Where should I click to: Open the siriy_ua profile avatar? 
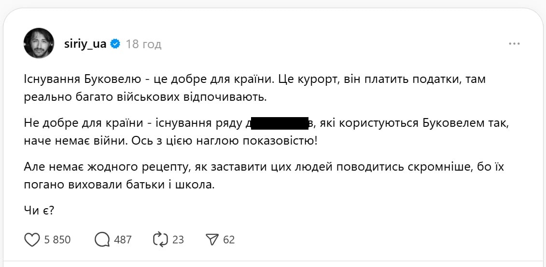tap(38, 43)
